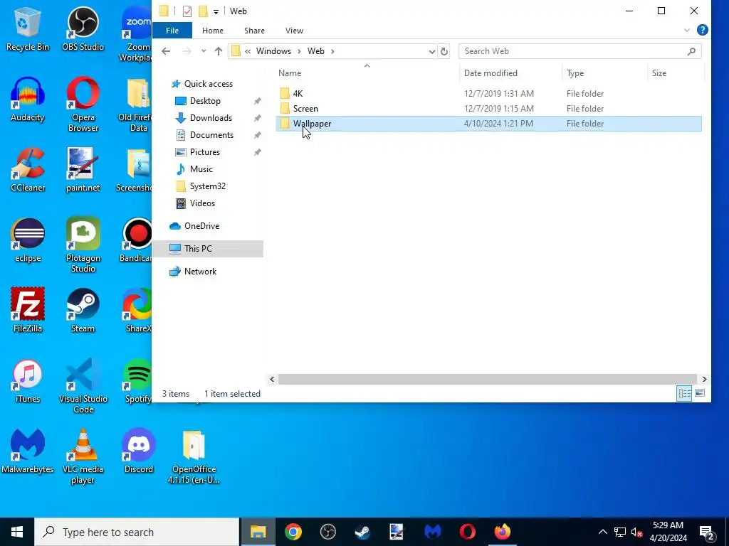Launch Discord desktop shortcut

[139, 451]
